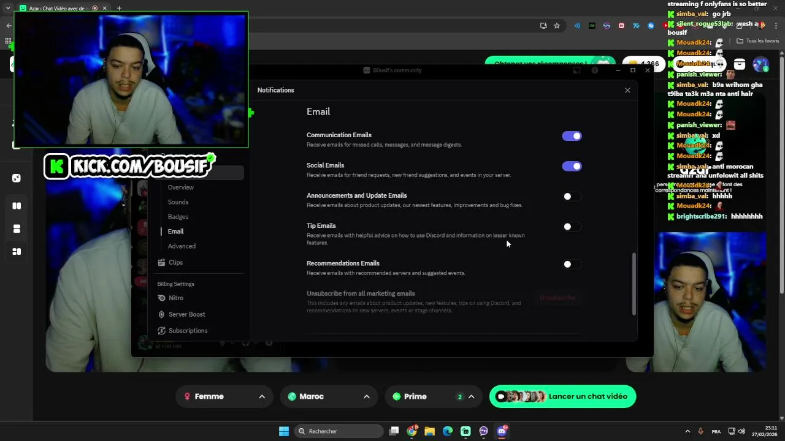Click the Azar profile avatar icon
Viewport: 785px width, 441px height.
click(760, 64)
